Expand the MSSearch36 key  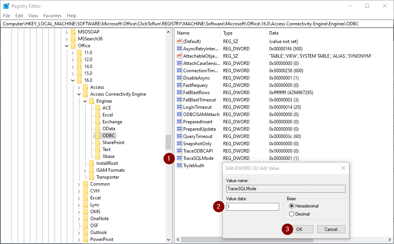tap(66, 39)
